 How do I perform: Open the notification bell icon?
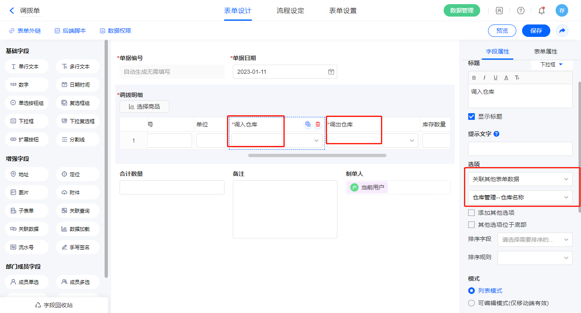(x=541, y=11)
